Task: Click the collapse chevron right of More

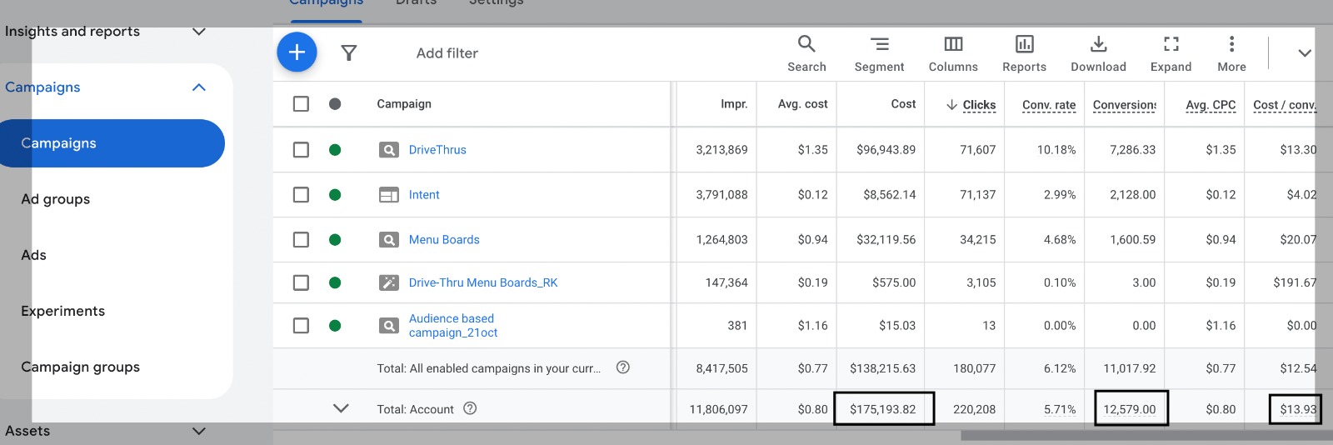Action: click(1305, 53)
